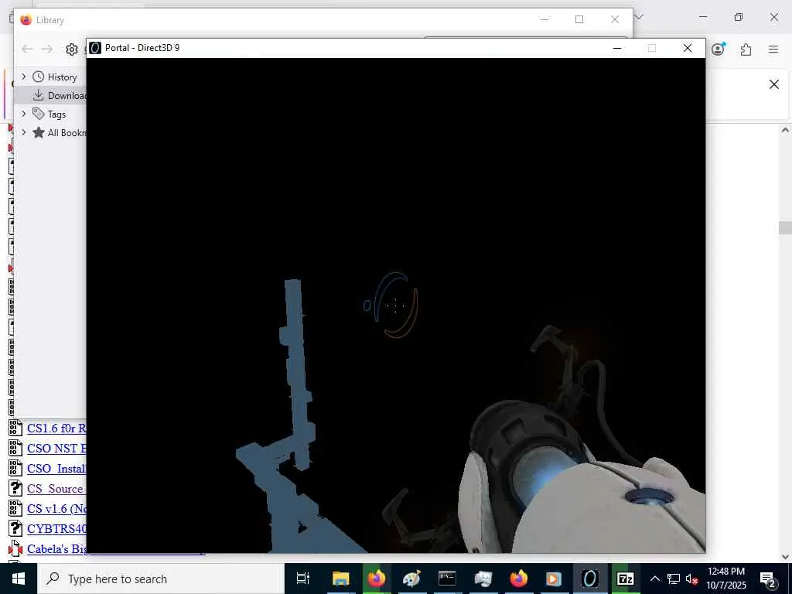Expand the All Bookmarks tree node
This screenshot has width=792, height=594.
[x=23, y=132]
